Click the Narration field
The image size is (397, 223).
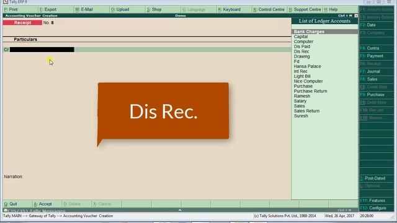coord(13,177)
